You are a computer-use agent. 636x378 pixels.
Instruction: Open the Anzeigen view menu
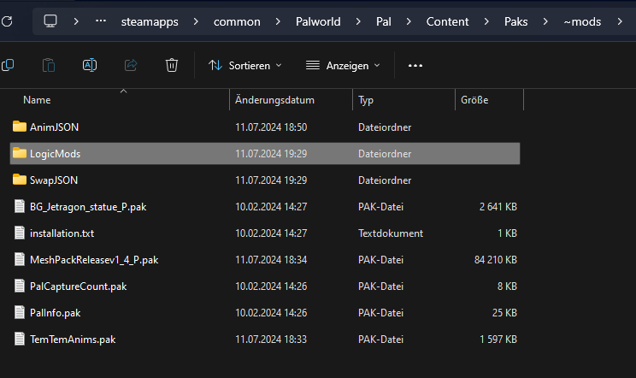click(x=343, y=65)
